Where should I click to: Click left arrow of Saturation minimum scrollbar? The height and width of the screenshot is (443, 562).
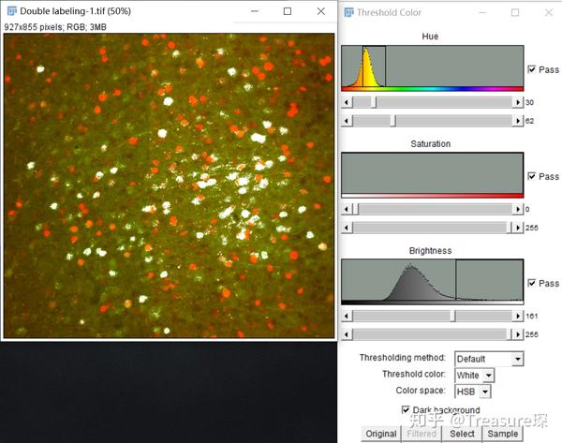click(347, 209)
